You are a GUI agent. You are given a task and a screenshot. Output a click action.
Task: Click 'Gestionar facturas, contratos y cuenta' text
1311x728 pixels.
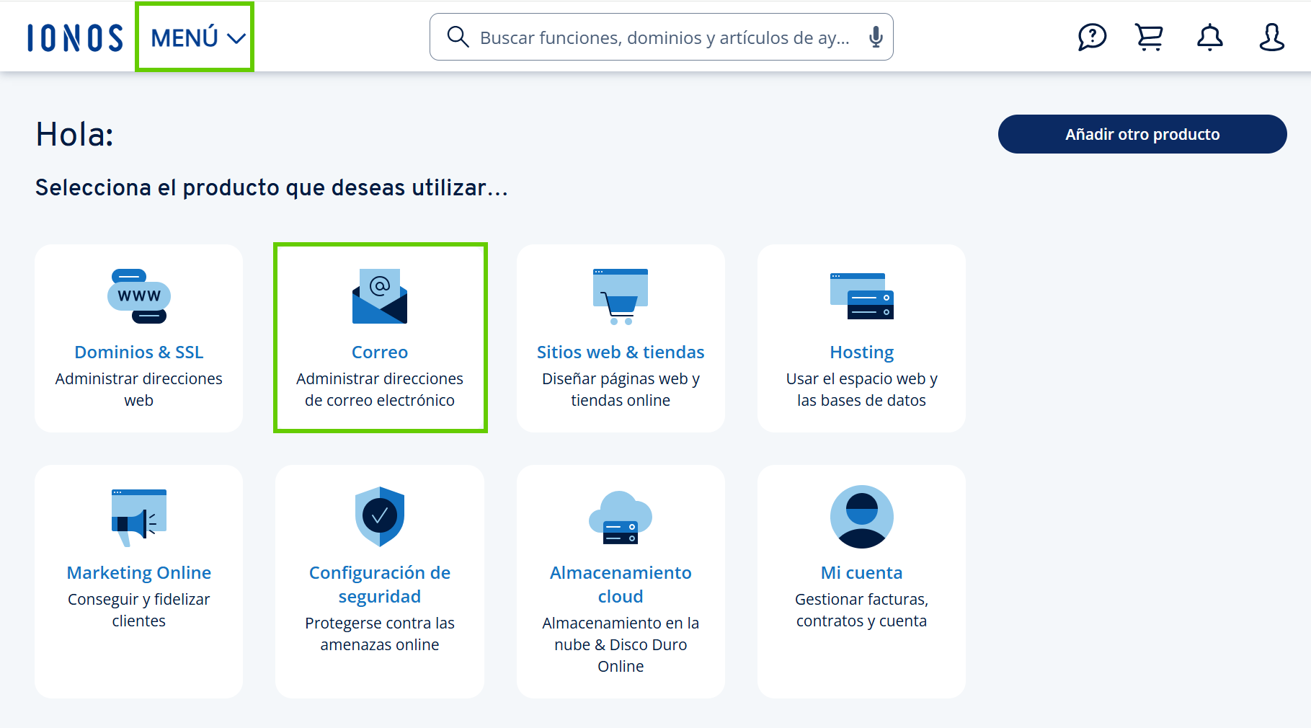tap(862, 610)
